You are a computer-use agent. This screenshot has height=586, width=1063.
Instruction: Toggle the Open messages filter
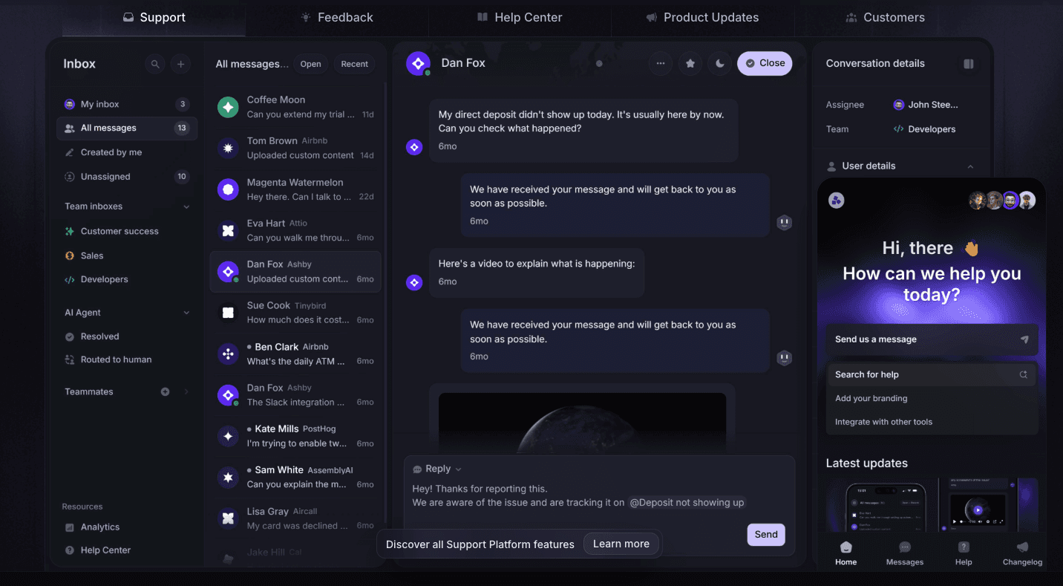(310, 64)
